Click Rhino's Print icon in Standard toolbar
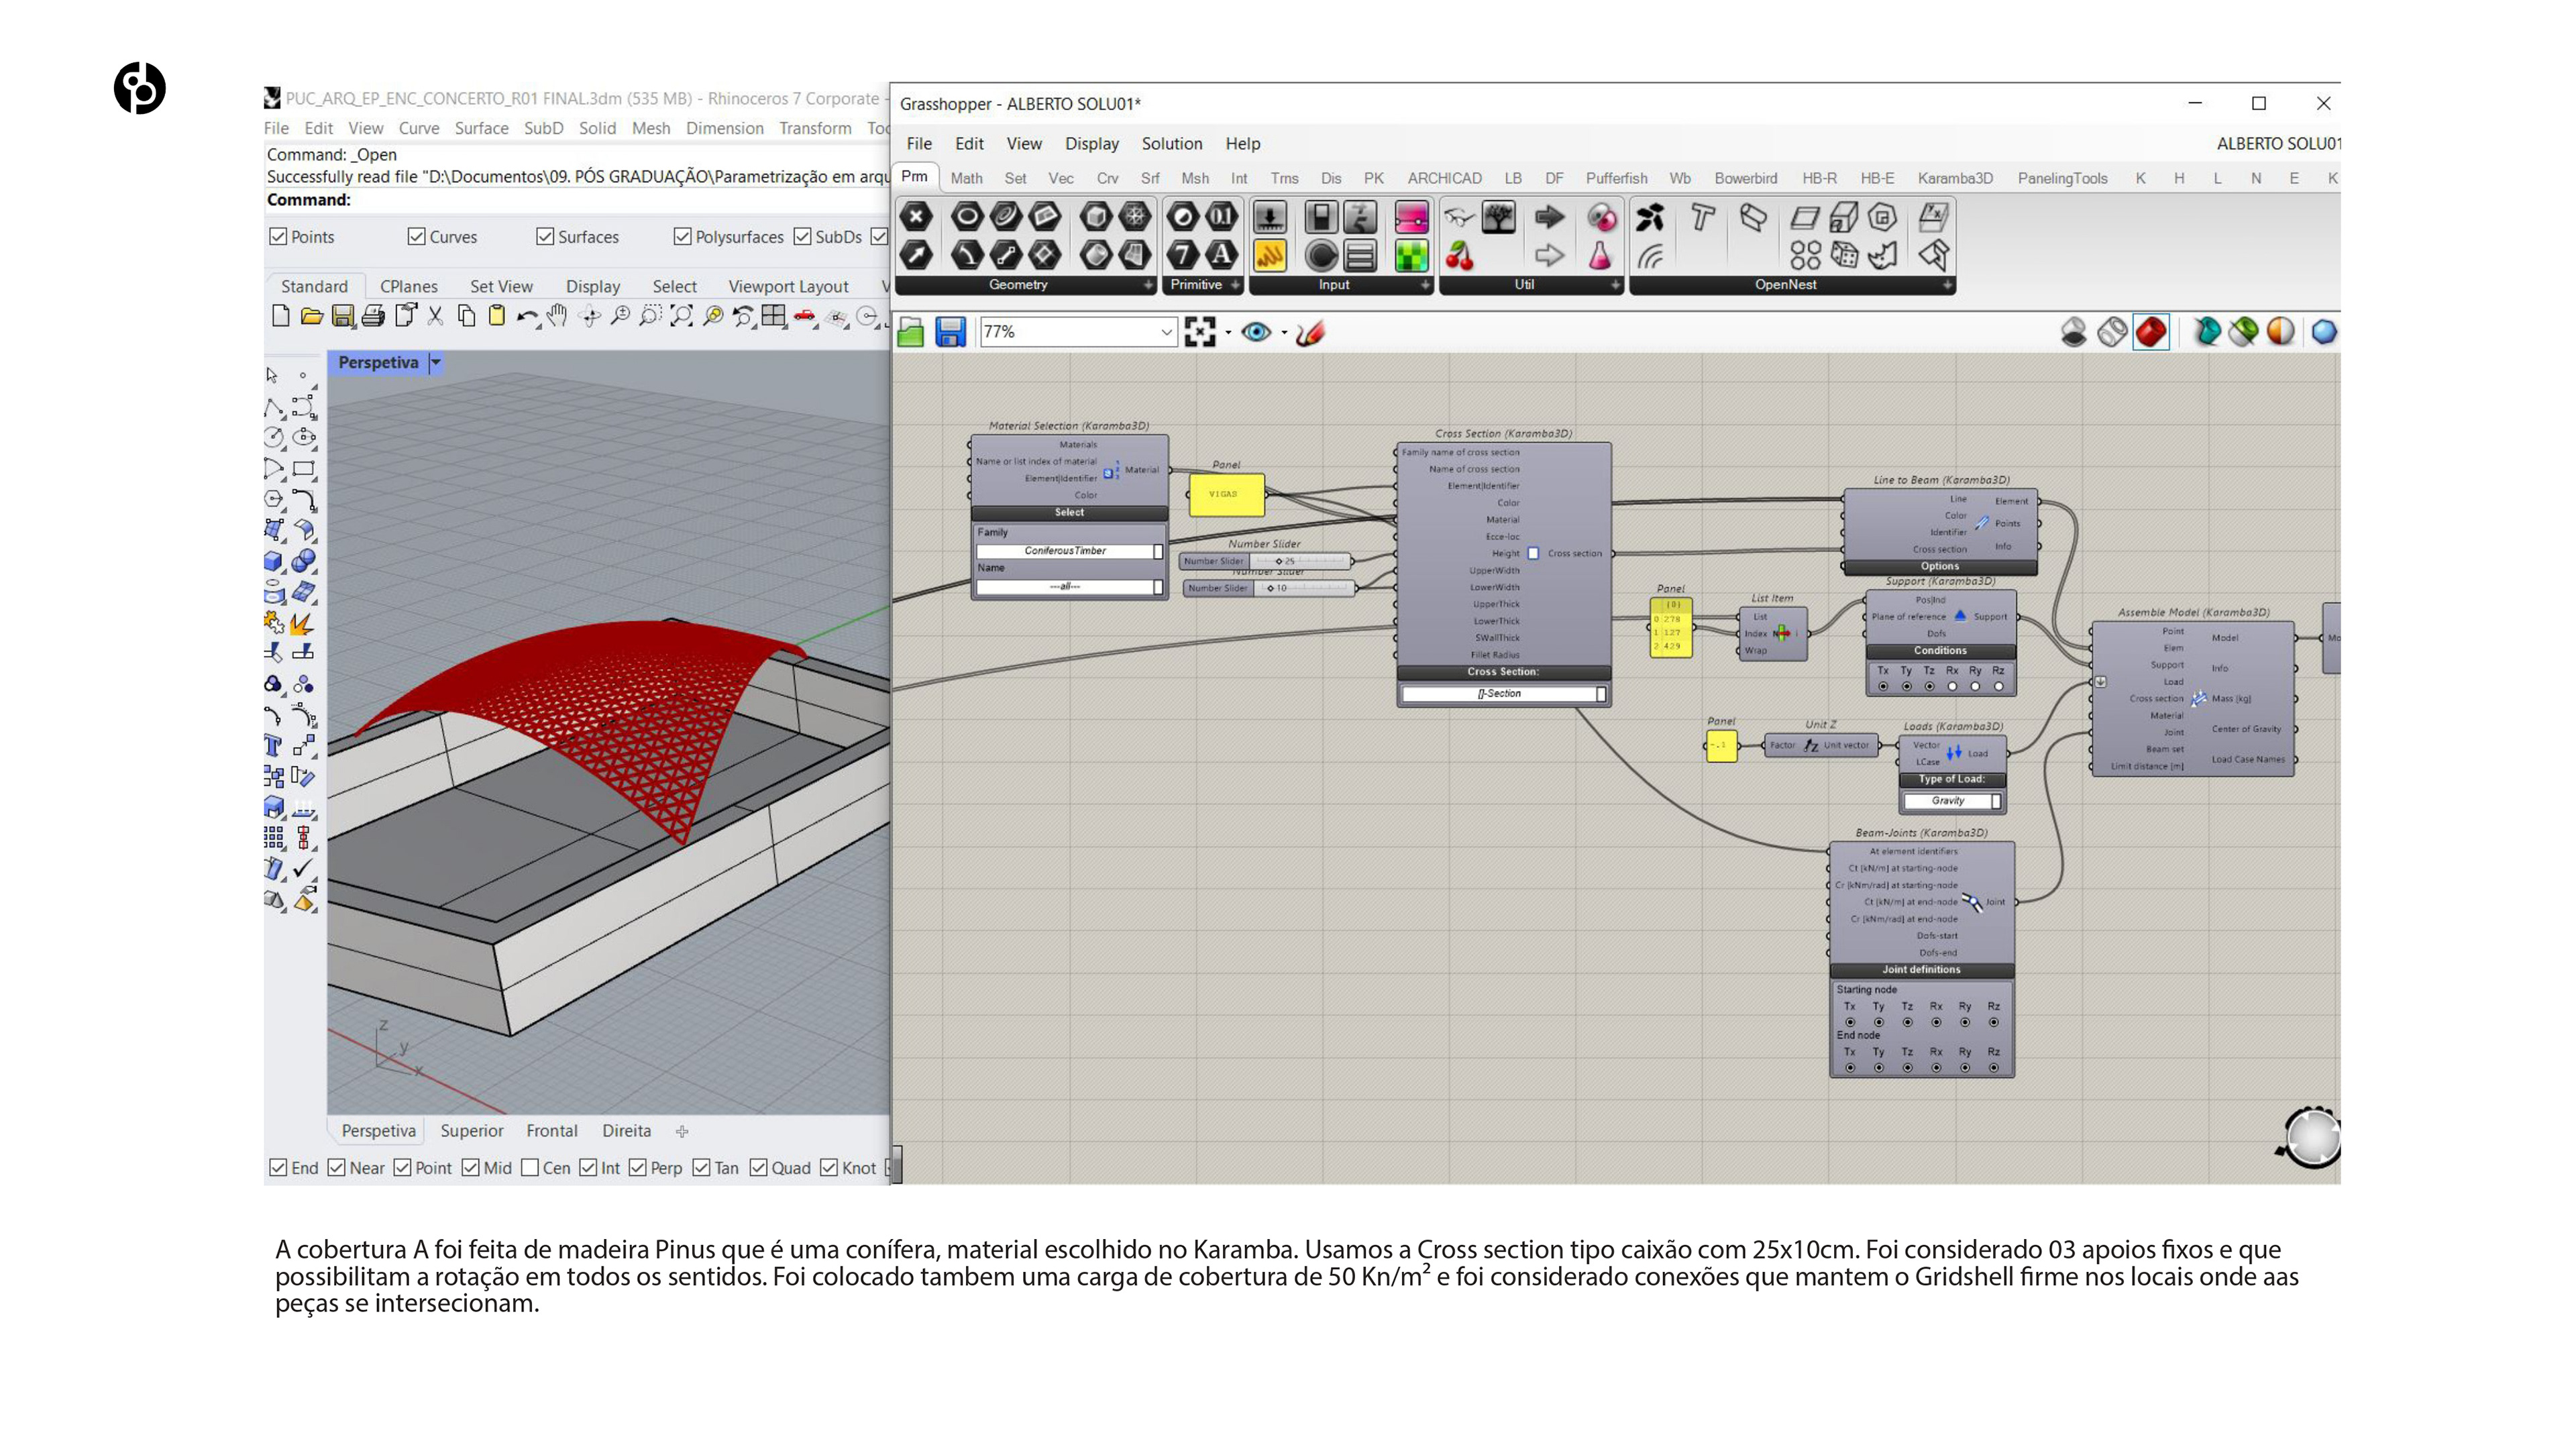This screenshot has width=2576, height=1449. [373, 317]
